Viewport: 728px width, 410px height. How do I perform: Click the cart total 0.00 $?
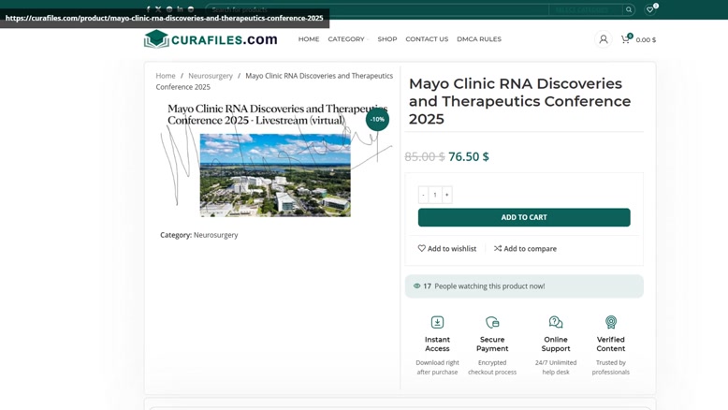click(x=646, y=40)
